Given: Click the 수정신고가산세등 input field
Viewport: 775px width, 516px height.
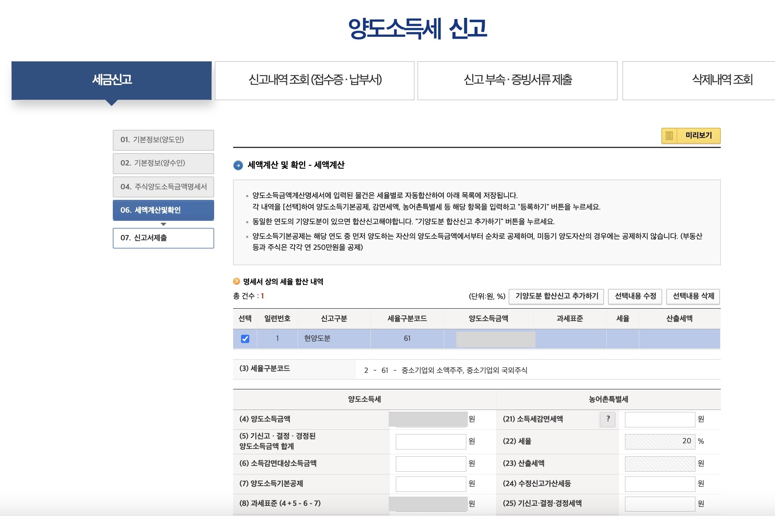Looking at the screenshot, I should coord(659,484).
